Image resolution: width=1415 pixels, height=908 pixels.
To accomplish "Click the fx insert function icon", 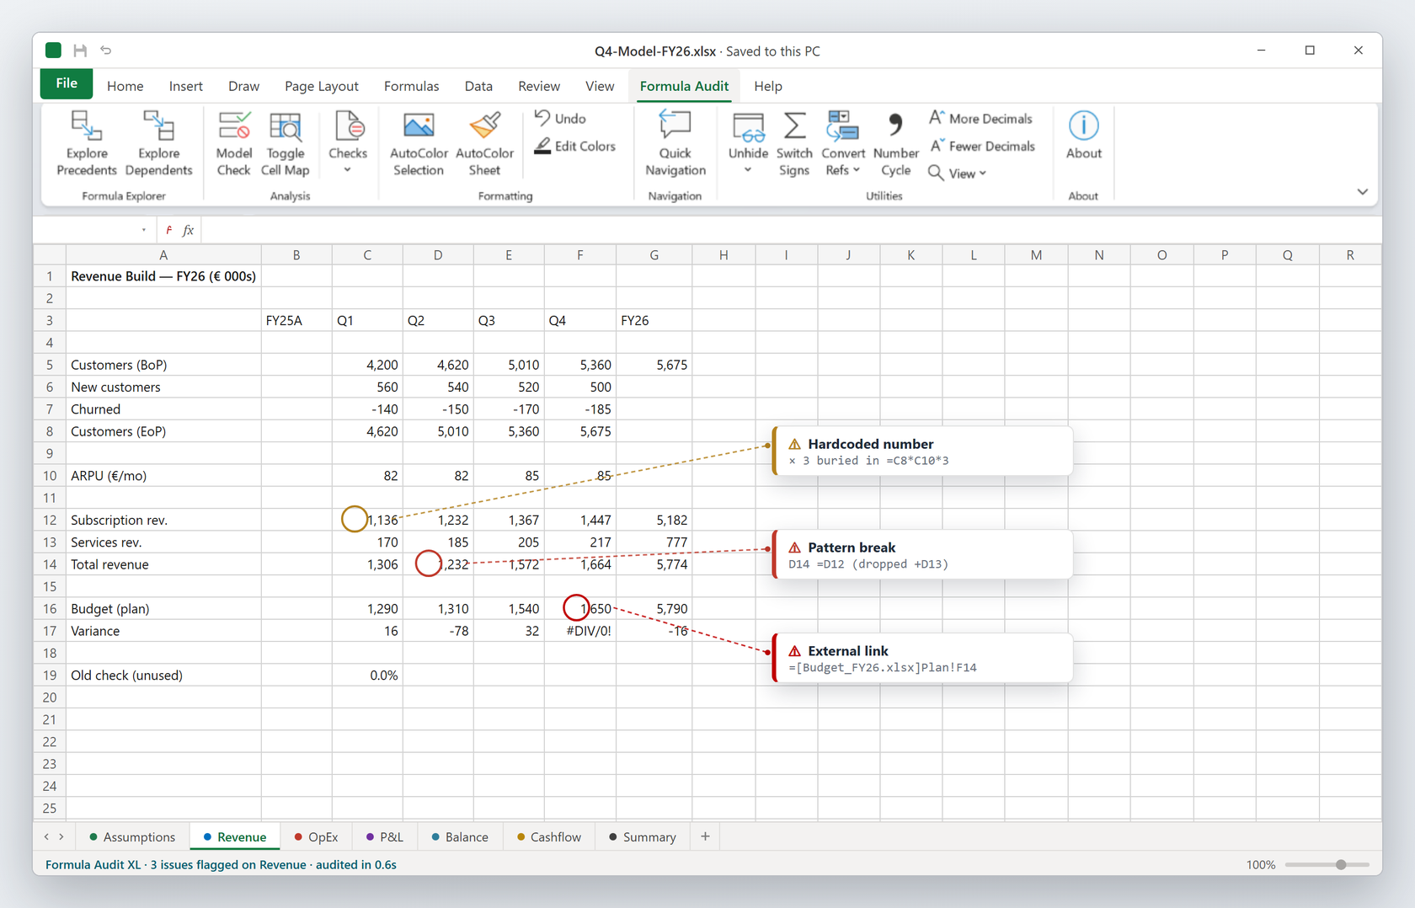I will (188, 230).
